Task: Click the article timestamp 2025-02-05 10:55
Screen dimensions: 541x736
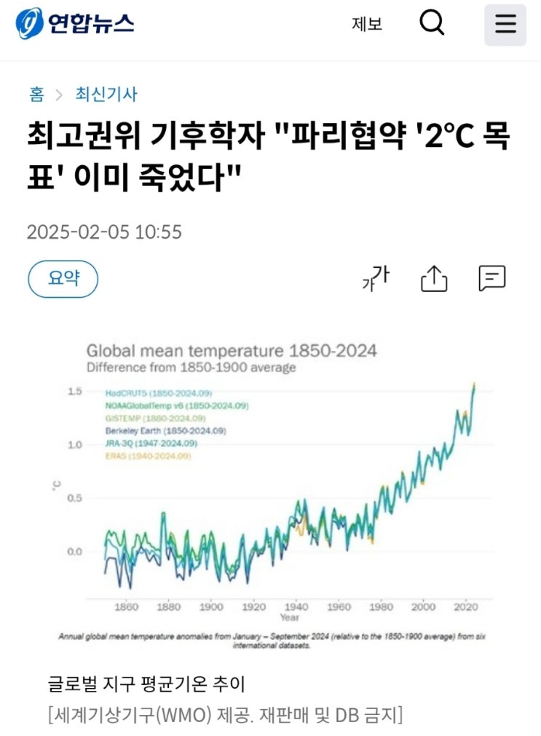Action: coord(104,232)
